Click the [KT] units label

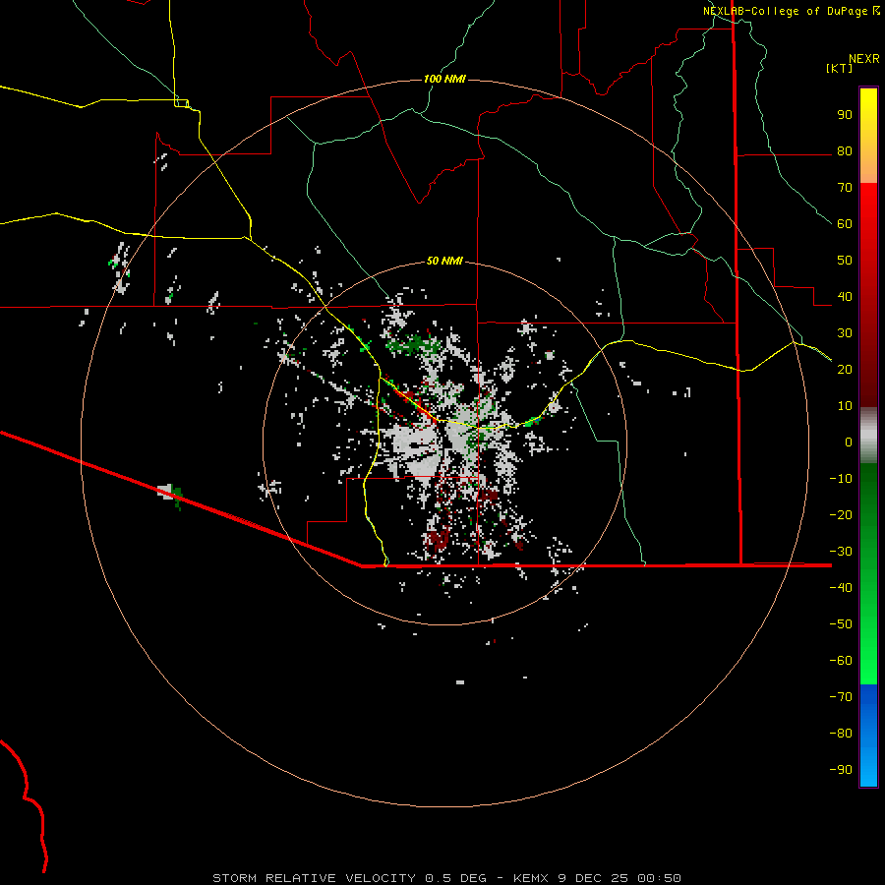click(839, 68)
